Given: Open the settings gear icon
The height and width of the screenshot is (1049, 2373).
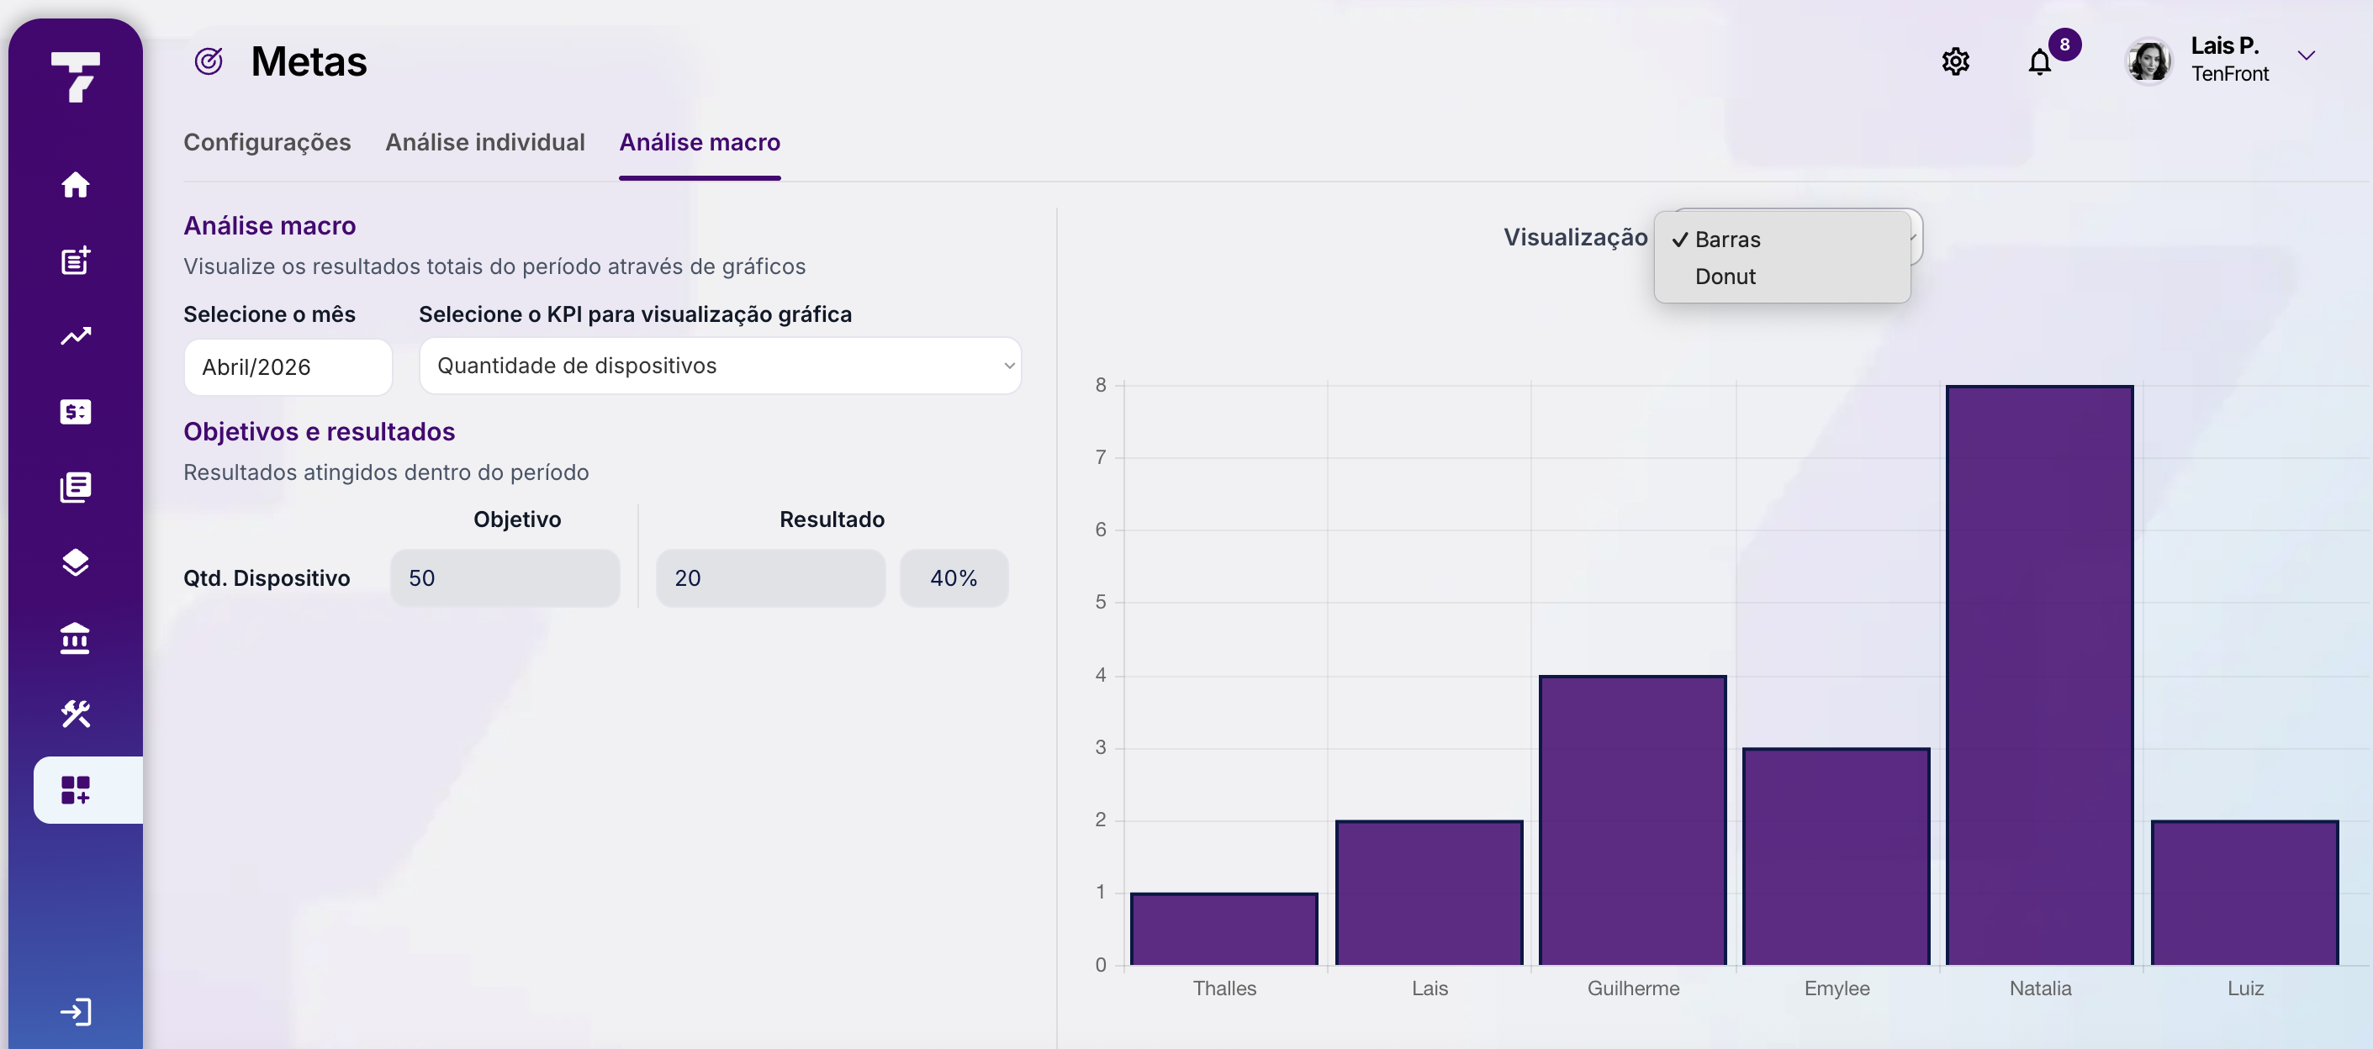Looking at the screenshot, I should pos(1955,61).
